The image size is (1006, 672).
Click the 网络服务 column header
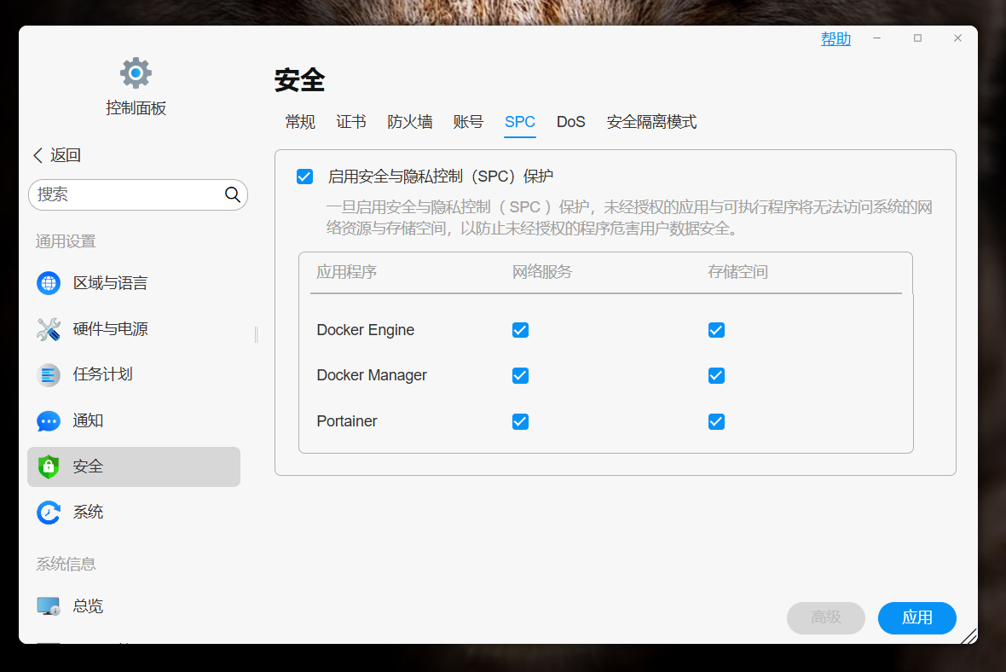pos(542,272)
